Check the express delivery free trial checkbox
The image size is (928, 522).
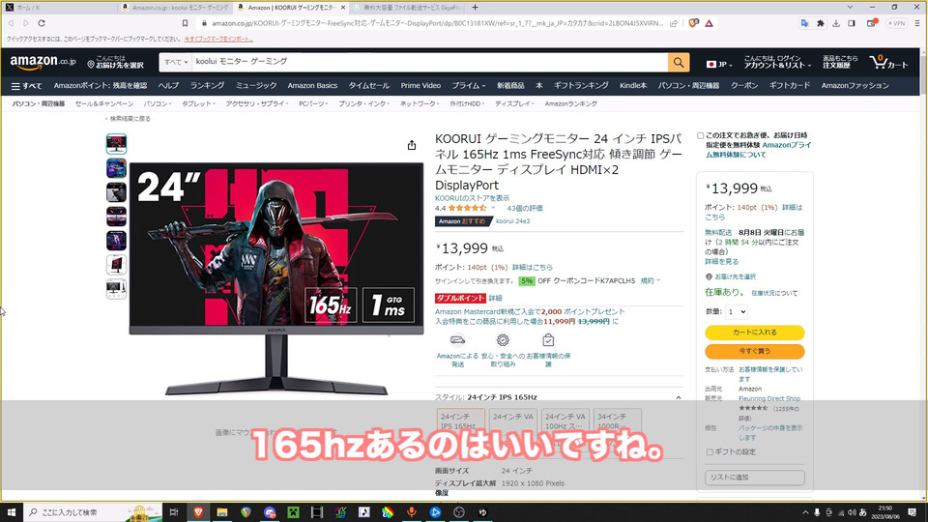coord(700,135)
